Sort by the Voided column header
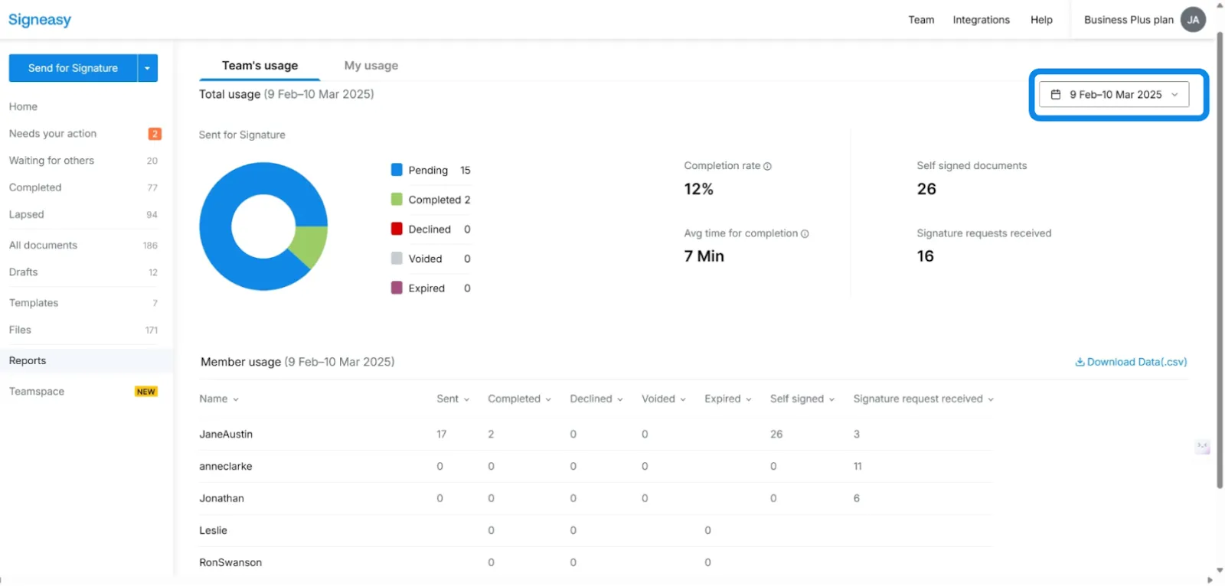 tap(664, 399)
